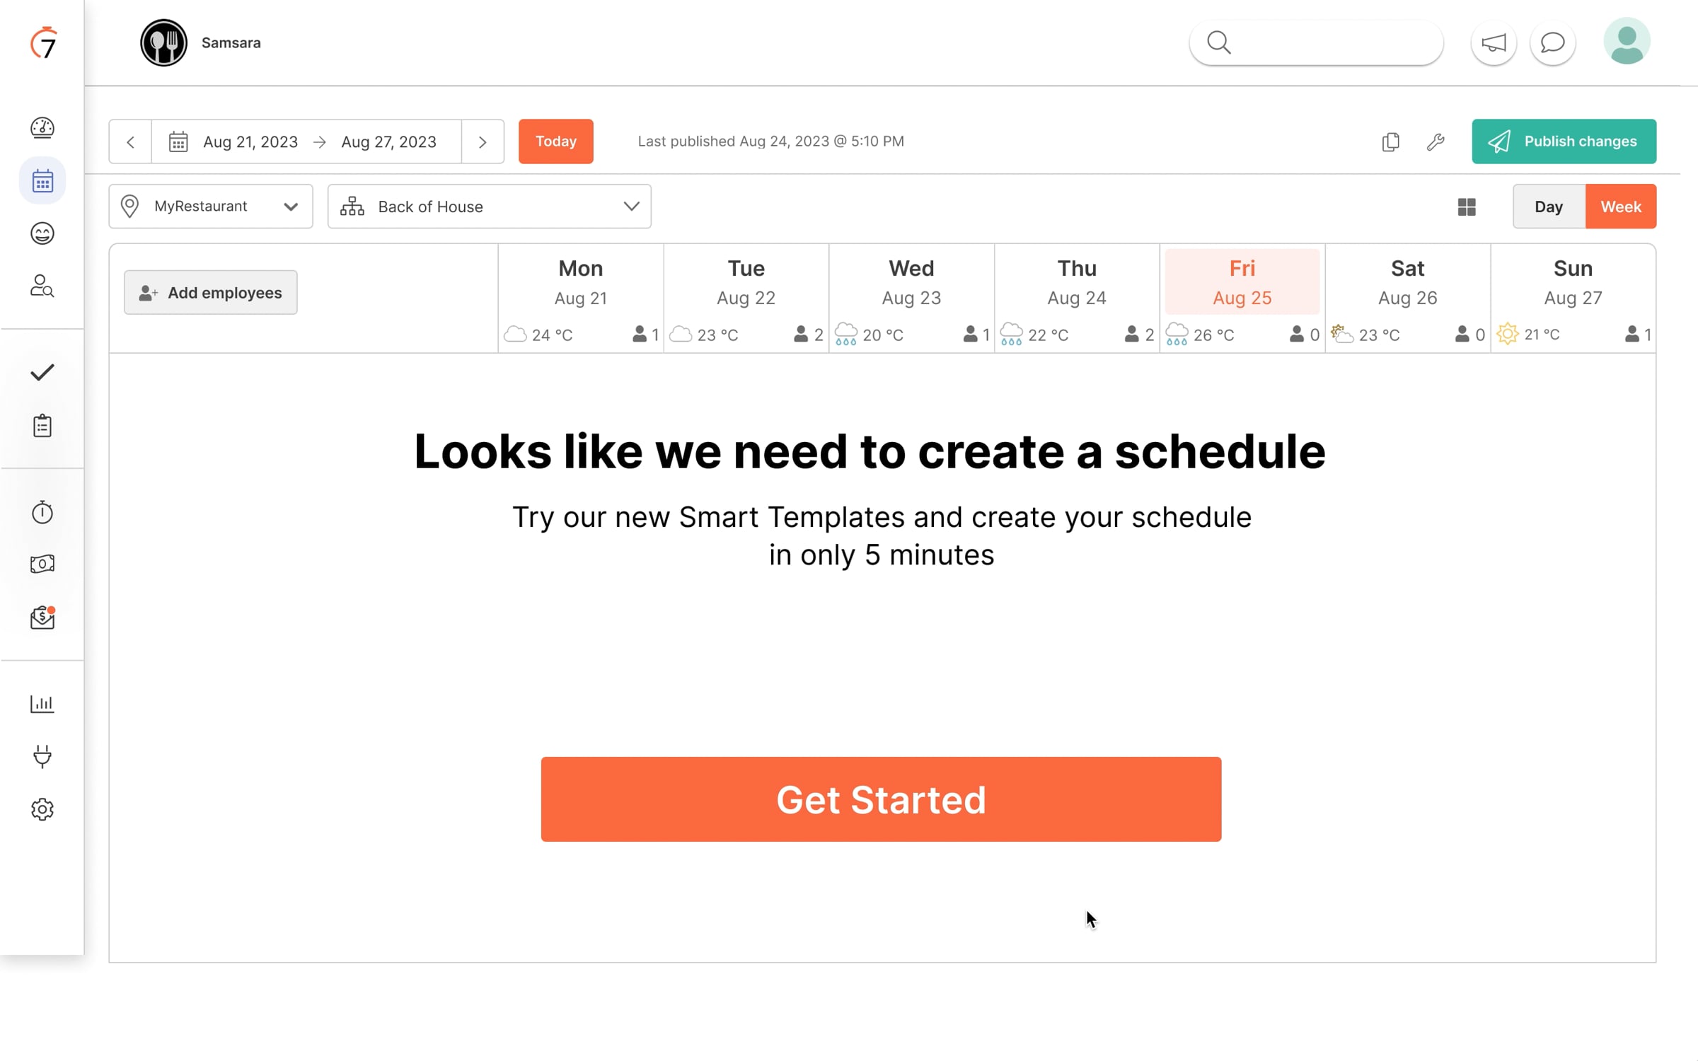Click the announcements megaphone icon

(1494, 42)
